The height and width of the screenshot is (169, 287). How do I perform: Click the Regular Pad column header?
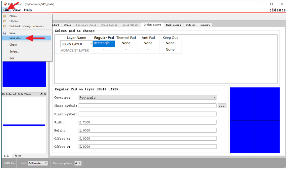104,38
